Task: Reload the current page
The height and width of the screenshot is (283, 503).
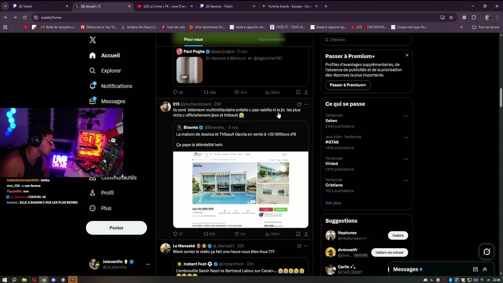Action: coord(24,17)
